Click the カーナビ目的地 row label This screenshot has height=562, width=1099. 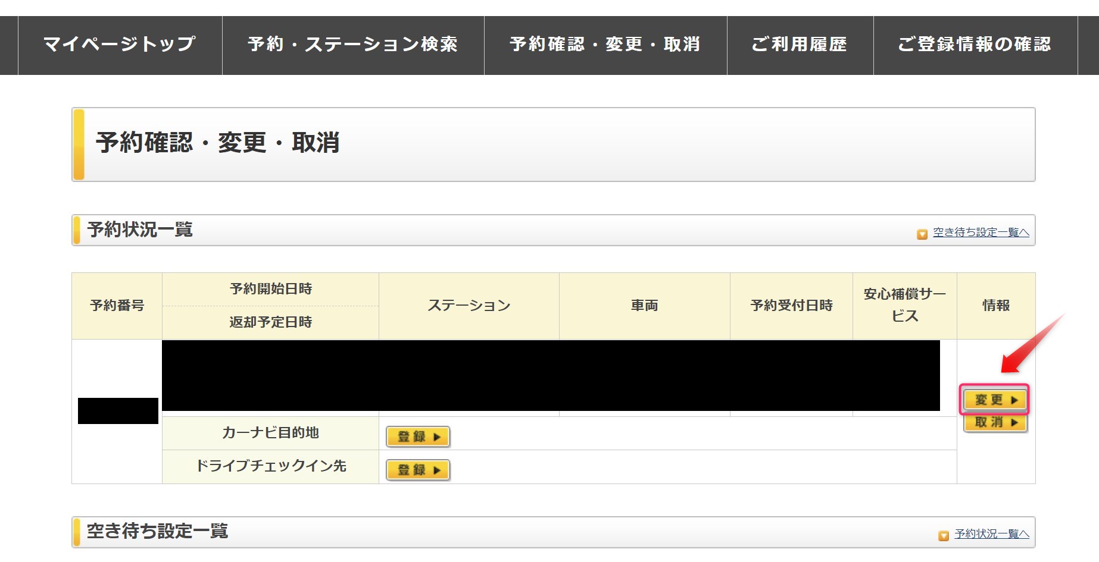[x=271, y=433]
